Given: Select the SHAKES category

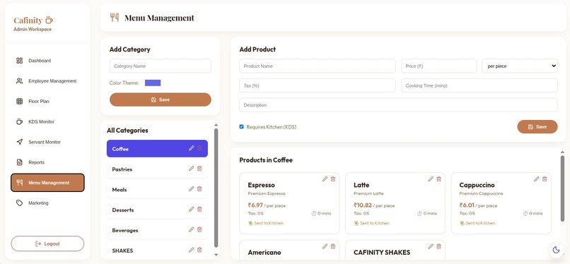Looking at the screenshot, I should click(157, 250).
